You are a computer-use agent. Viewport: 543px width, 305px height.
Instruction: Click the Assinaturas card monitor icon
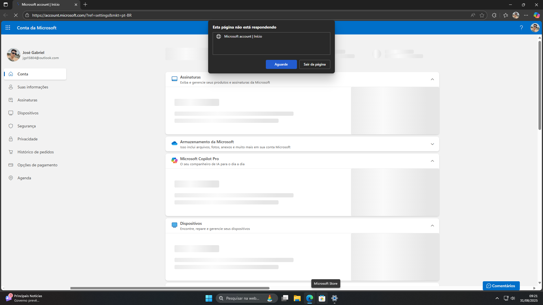174,79
